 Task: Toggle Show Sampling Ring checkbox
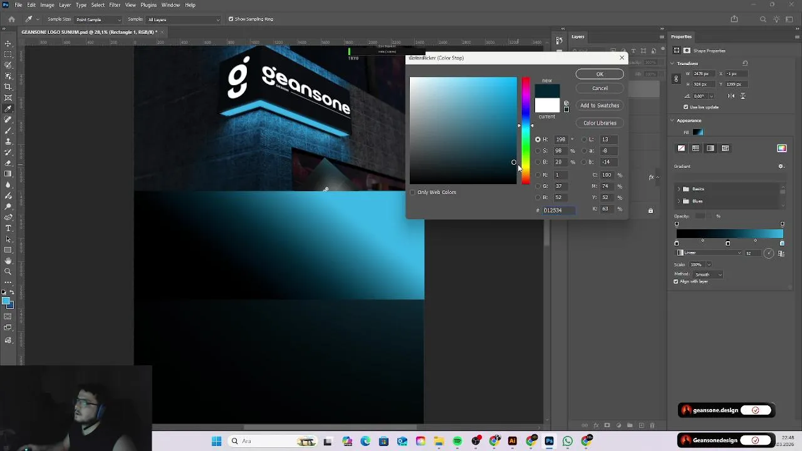[231, 19]
